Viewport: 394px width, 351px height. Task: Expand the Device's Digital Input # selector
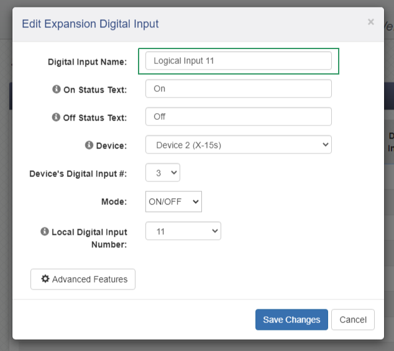[163, 173]
